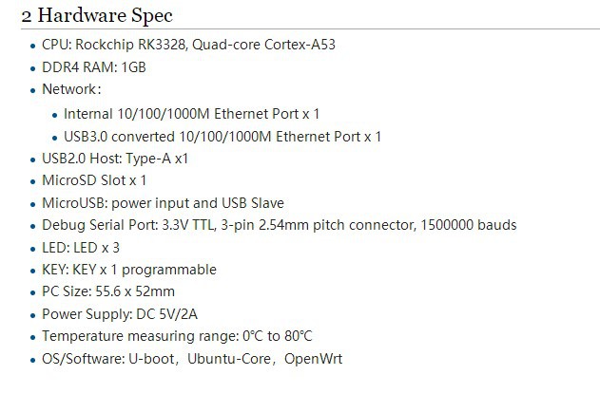Click the "2 Hardware Spec" heading
The height and width of the screenshot is (394, 600).
click(x=97, y=17)
